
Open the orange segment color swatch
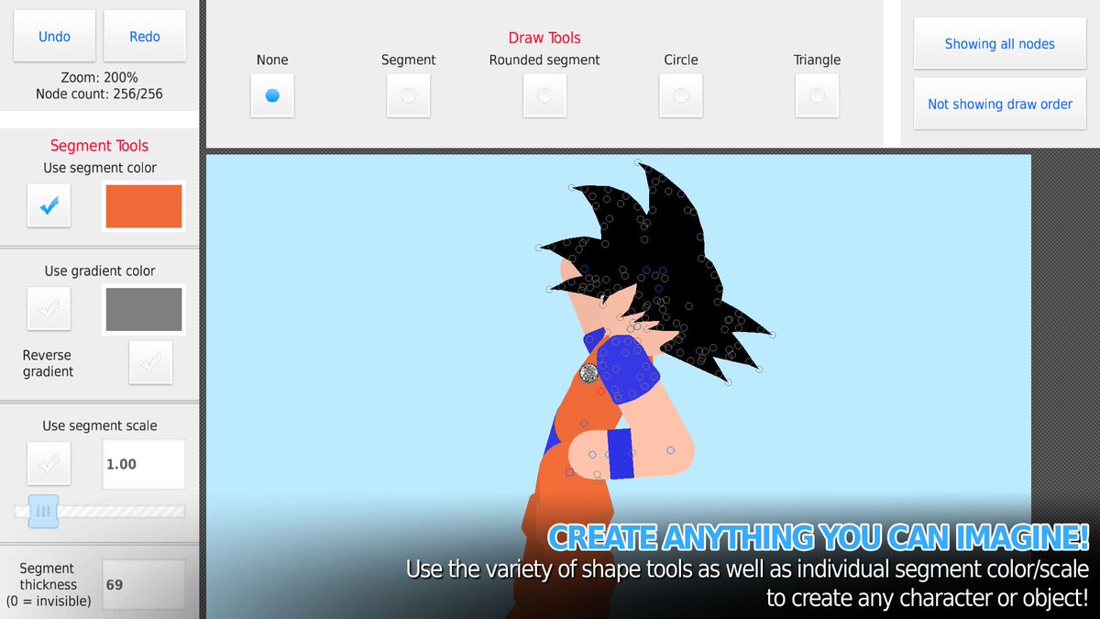144,206
